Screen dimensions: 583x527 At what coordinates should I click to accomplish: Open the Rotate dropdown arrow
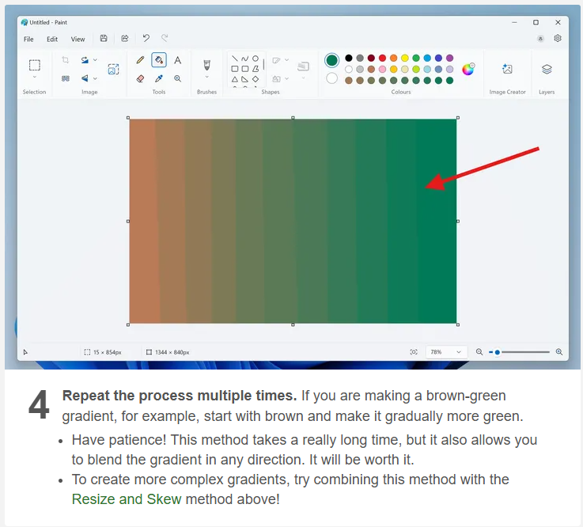coord(95,60)
